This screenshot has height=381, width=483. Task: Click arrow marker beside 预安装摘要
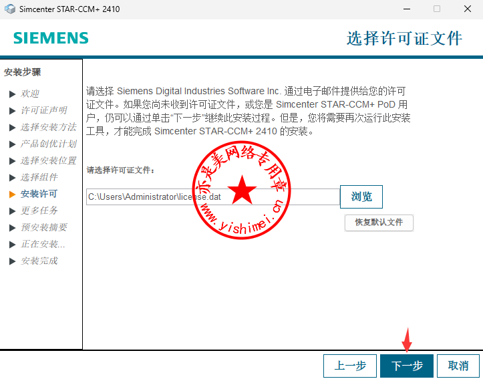pyautogui.click(x=12, y=228)
